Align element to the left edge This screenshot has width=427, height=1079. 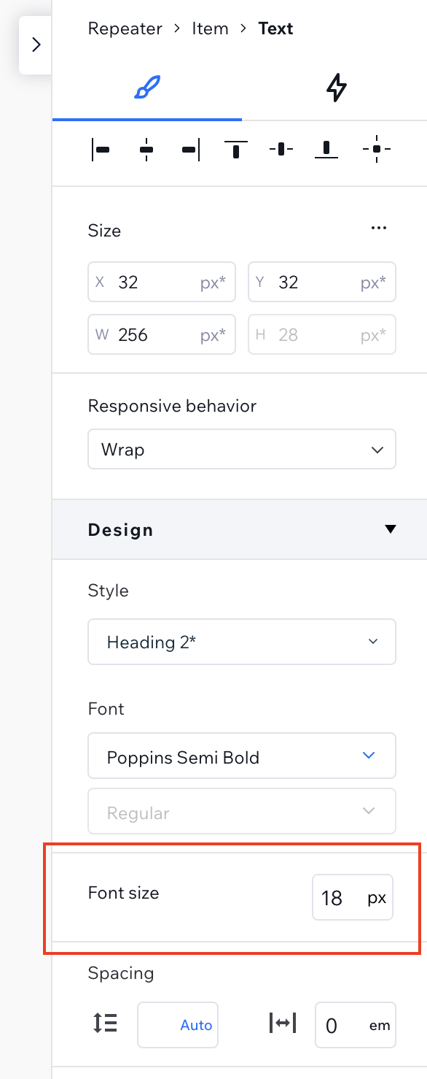pyautogui.click(x=101, y=150)
